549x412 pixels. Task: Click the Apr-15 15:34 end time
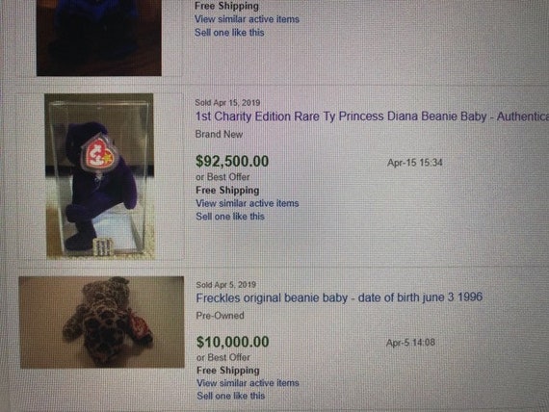(415, 163)
